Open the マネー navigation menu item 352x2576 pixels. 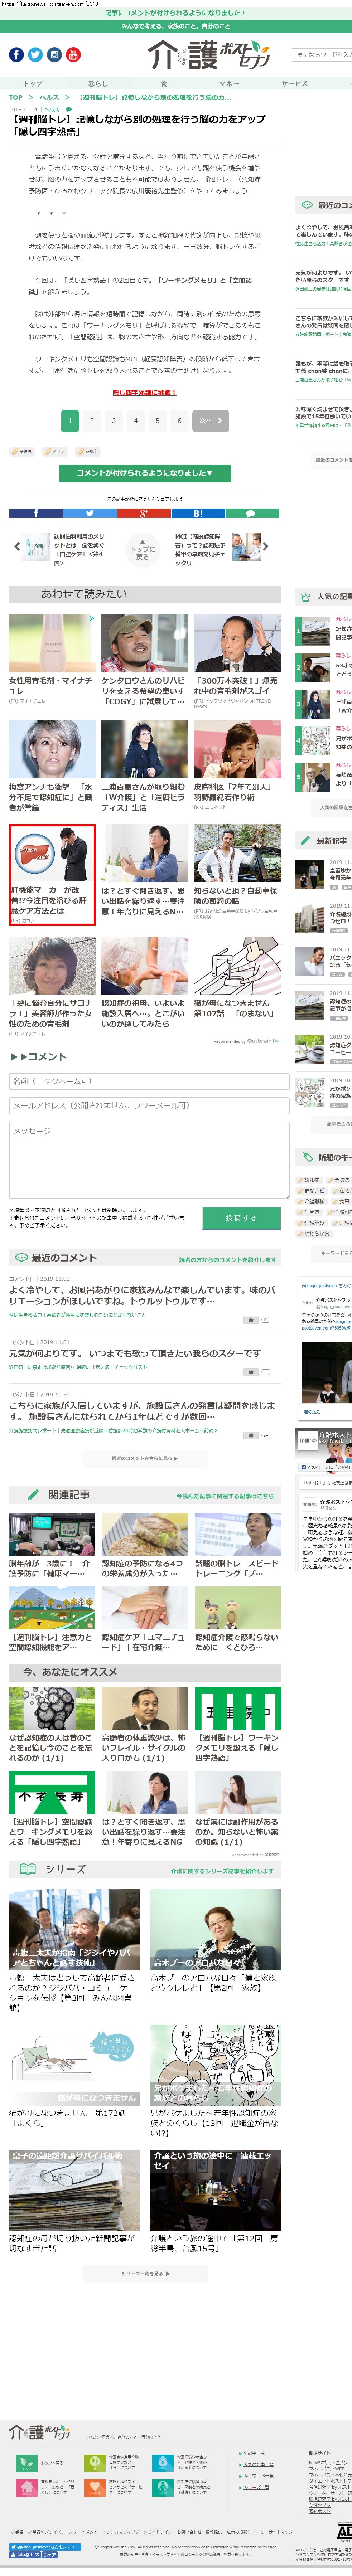[x=229, y=84]
